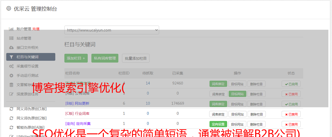Click the bar chart icon for 账户管理

pyautogui.click(x=11, y=29)
